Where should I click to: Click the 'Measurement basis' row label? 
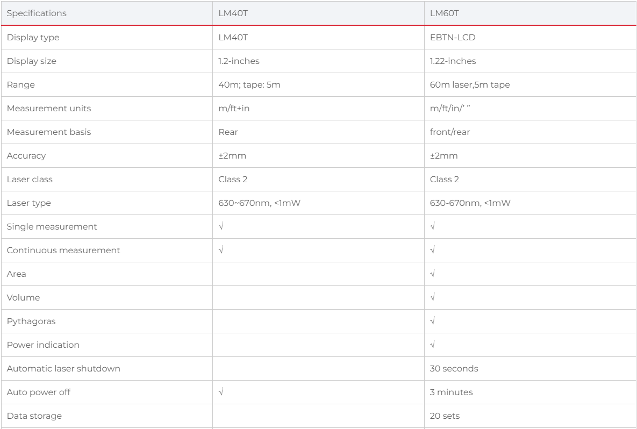(x=49, y=132)
